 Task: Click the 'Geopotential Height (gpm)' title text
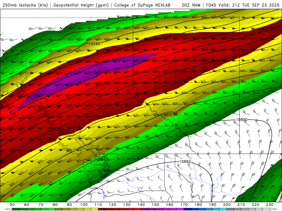coord(81,5)
